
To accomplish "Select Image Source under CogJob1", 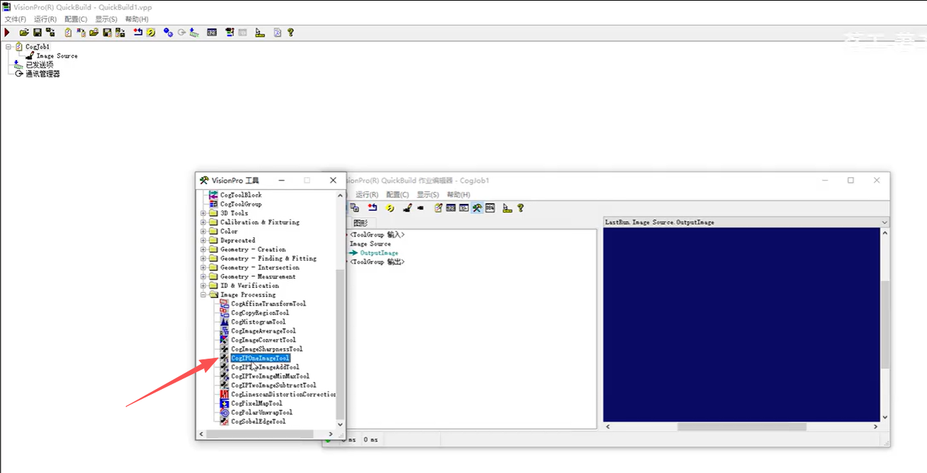I will 57,56.
